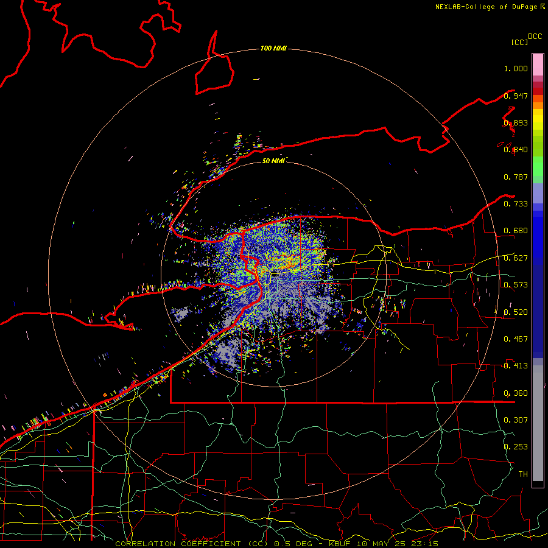Click the 0.733 scale value
Image resolution: width=548 pixels, height=548 pixels.
(516, 204)
